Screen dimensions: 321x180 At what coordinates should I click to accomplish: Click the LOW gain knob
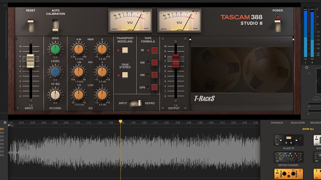[102, 95]
